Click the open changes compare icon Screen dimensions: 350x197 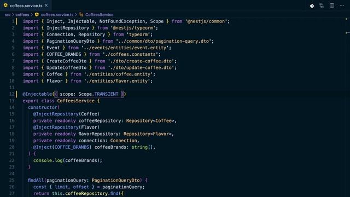pos(322,5)
